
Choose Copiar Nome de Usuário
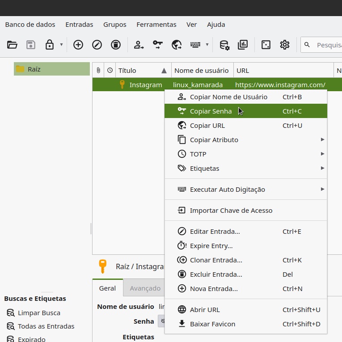246,97
